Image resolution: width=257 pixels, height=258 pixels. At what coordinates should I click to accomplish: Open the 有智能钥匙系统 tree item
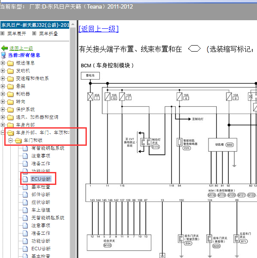[48, 148]
